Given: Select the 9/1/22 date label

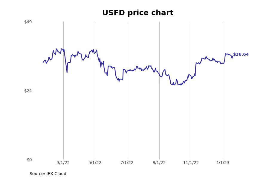Looking at the screenshot, I should [159, 163].
